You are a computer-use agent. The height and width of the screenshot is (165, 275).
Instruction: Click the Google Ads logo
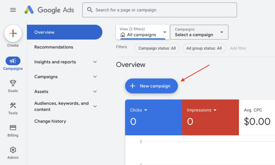coord(49,10)
